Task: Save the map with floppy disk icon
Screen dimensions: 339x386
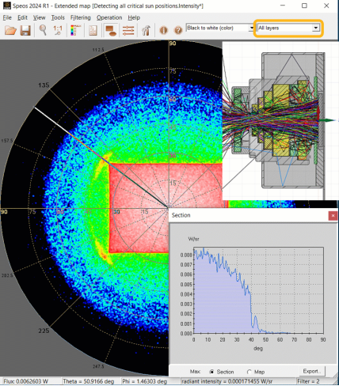Action: 25,30
